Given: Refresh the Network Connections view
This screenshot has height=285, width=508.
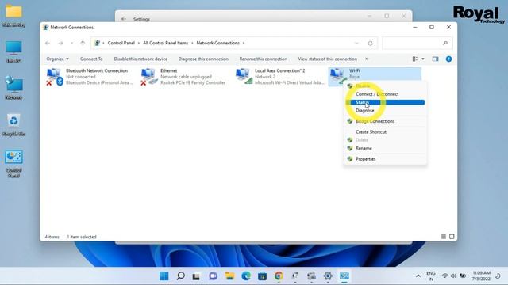Looking at the screenshot, I should (370, 44).
